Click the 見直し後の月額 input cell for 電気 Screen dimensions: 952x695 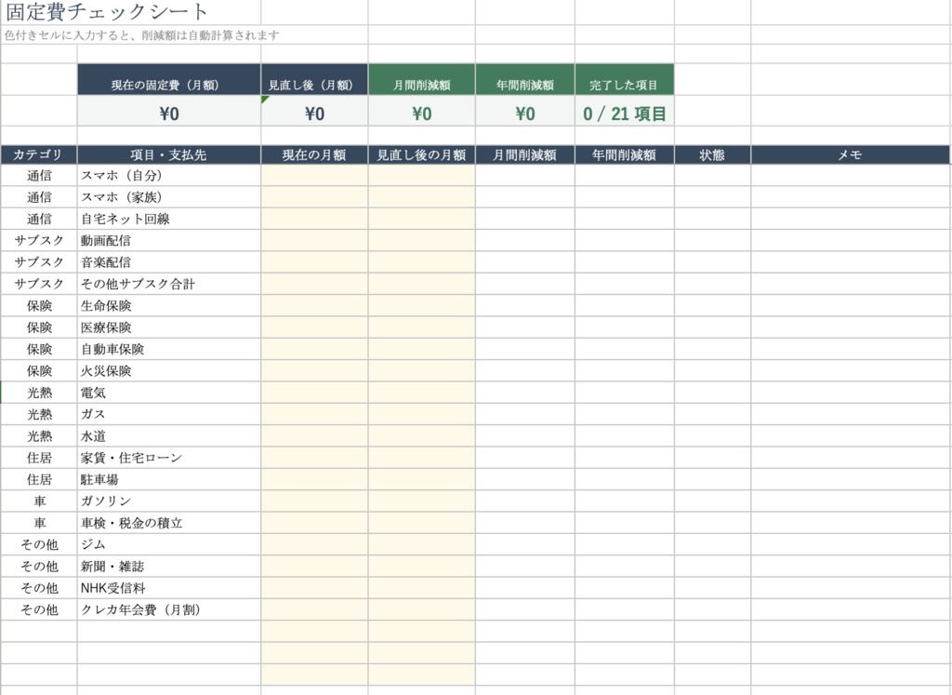pyautogui.click(x=421, y=393)
